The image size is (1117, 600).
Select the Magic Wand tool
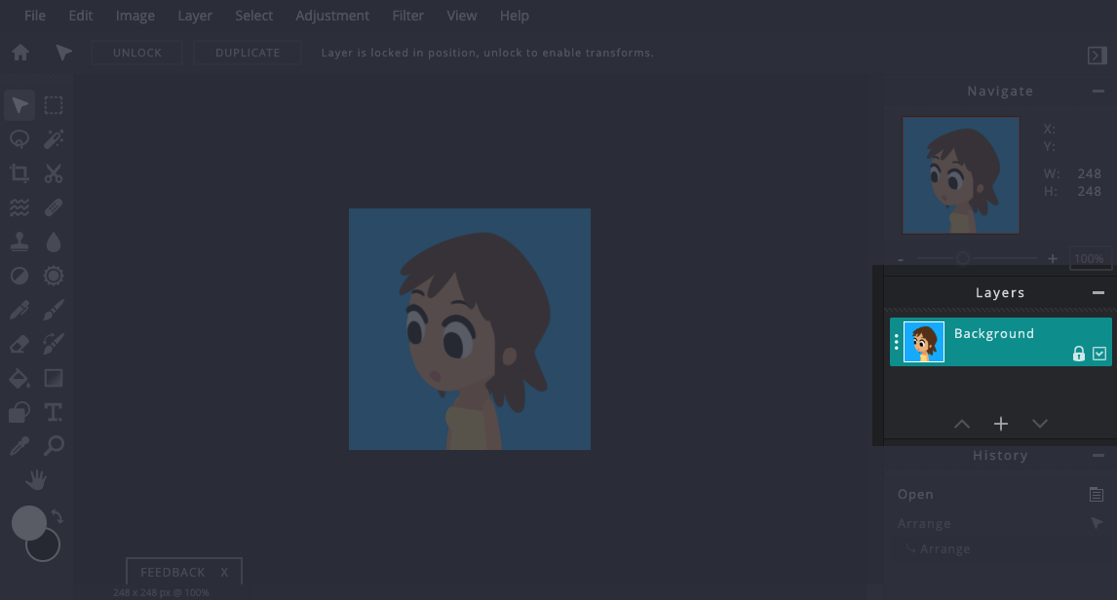(x=54, y=139)
